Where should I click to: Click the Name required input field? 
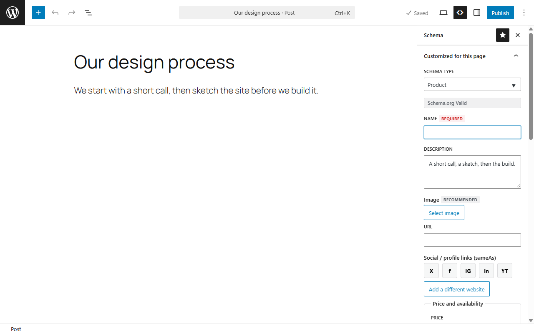point(472,132)
